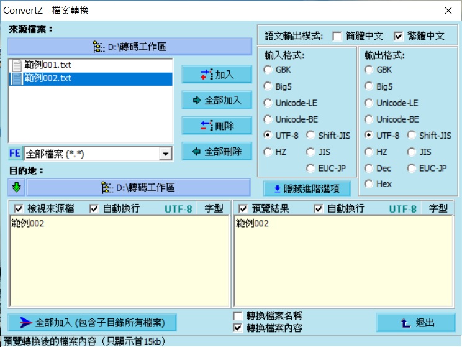Click the 加入 button
The height and width of the screenshot is (347, 462).
point(217,75)
